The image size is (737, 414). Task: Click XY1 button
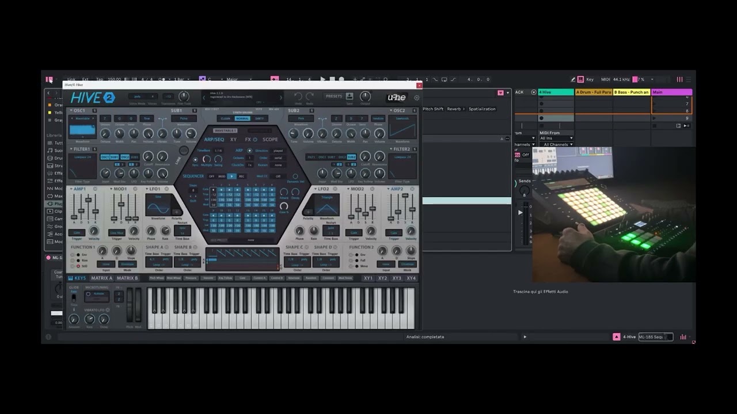(x=368, y=278)
